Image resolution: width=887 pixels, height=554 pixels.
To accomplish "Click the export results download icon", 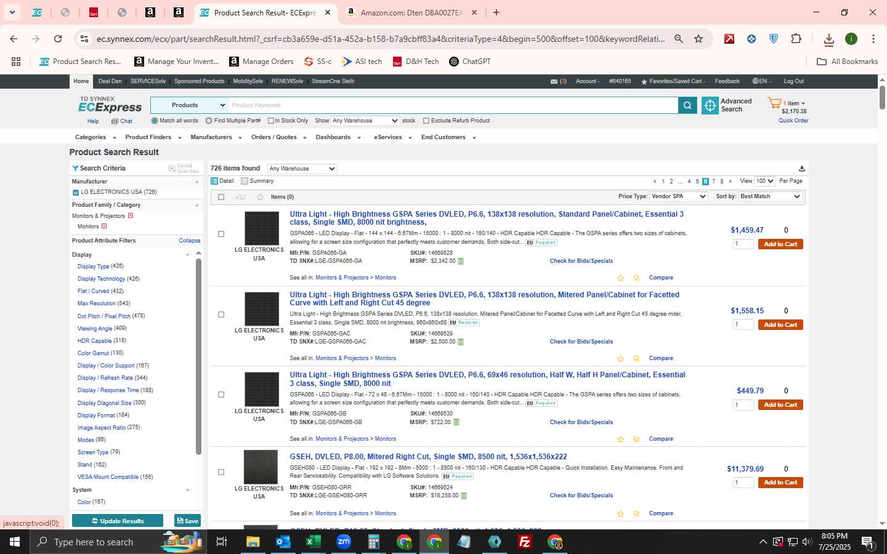I will point(801,169).
